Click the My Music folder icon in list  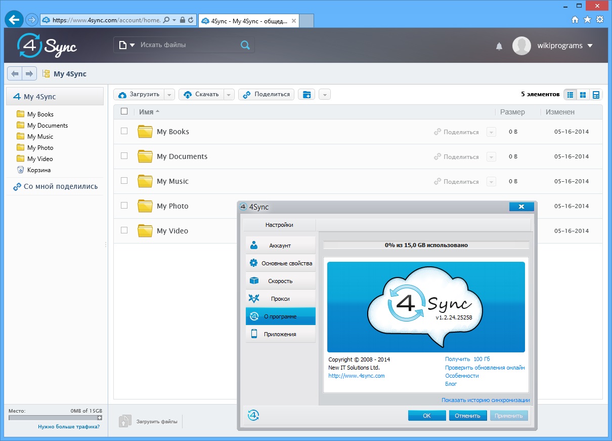pyautogui.click(x=145, y=181)
